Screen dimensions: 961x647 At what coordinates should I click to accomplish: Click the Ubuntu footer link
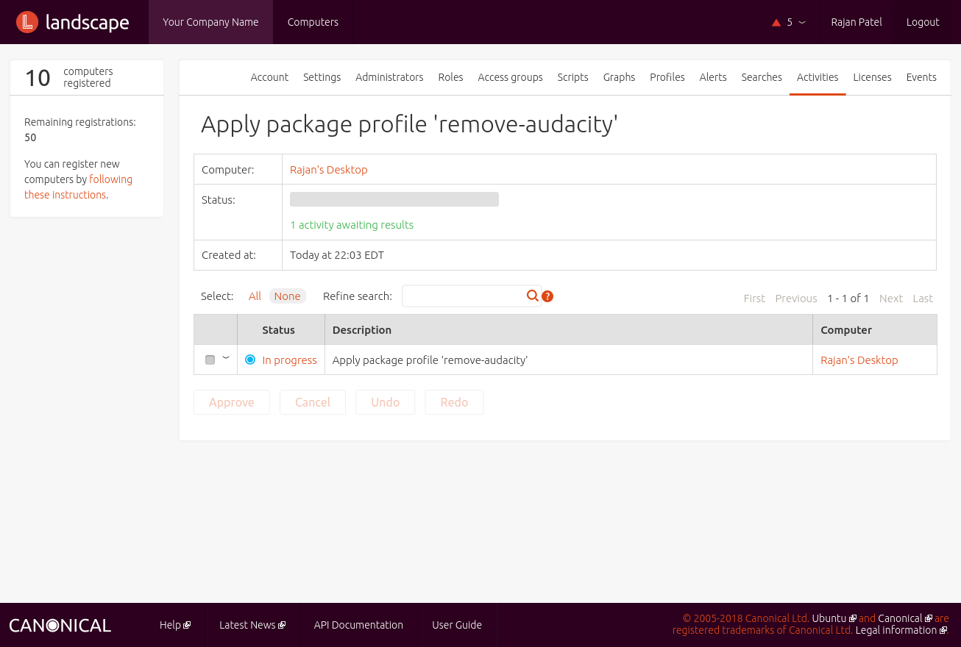[829, 618]
